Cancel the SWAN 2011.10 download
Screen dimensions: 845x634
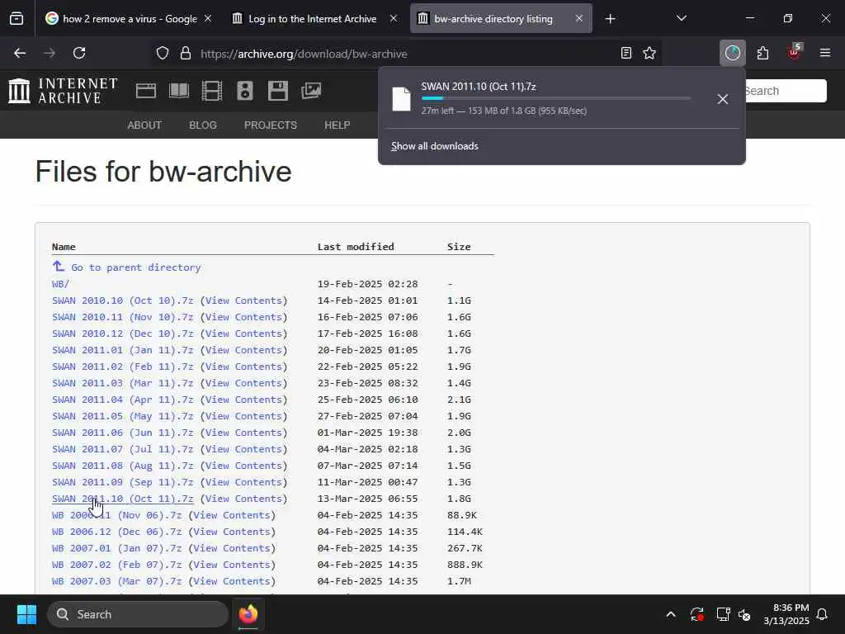pos(723,99)
